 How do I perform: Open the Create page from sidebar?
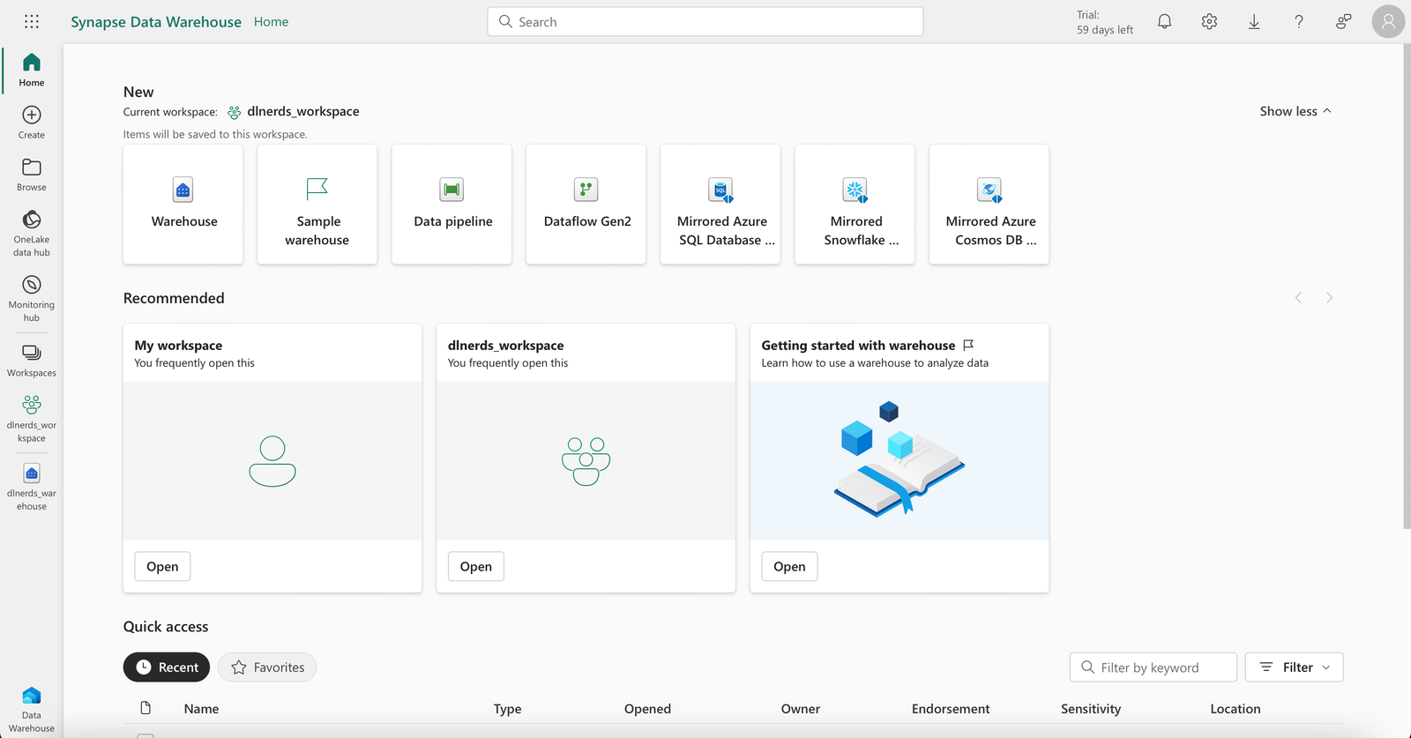(x=32, y=123)
